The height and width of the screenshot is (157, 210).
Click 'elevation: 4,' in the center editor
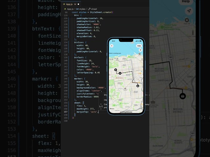tap(84, 33)
